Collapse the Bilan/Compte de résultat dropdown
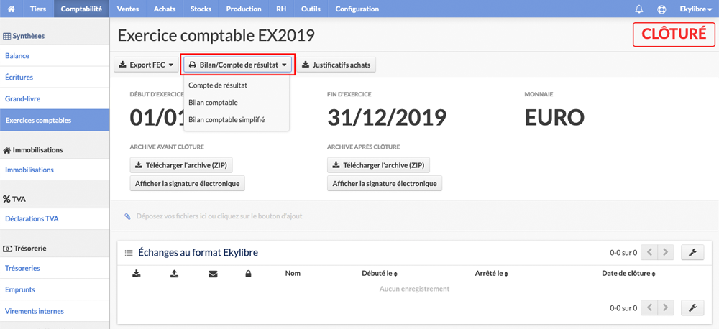This screenshot has width=719, height=329. [239, 65]
